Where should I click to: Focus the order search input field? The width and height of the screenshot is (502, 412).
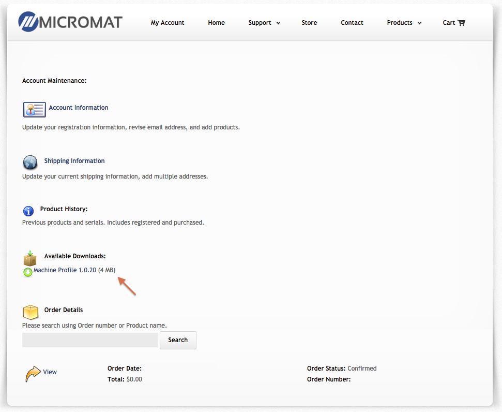(89, 340)
